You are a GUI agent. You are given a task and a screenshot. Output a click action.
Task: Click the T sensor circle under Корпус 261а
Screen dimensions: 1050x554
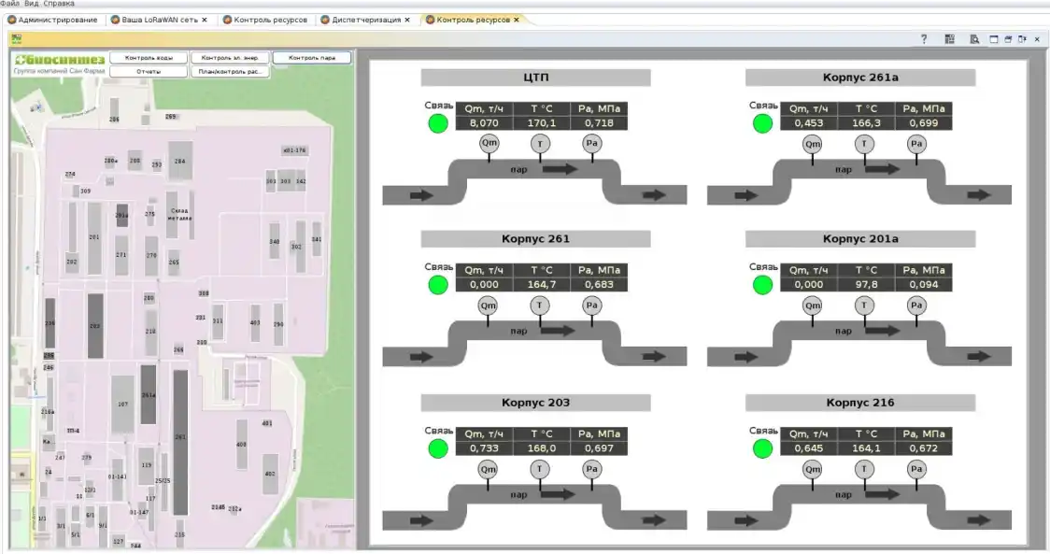pos(865,143)
